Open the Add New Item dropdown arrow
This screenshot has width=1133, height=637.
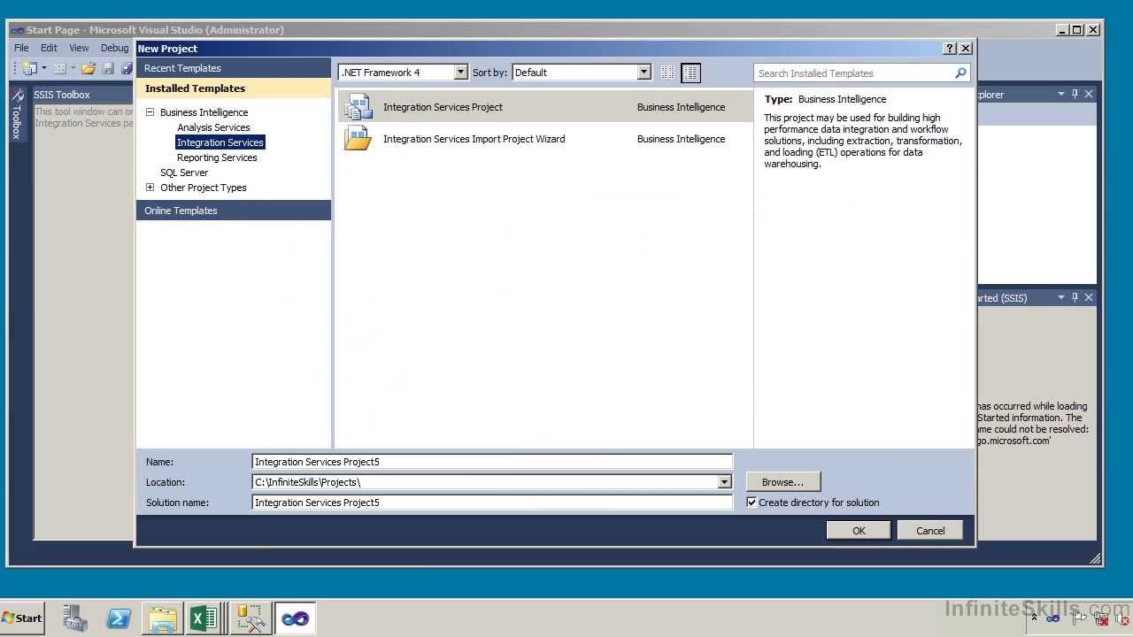pyautogui.click(x=73, y=68)
